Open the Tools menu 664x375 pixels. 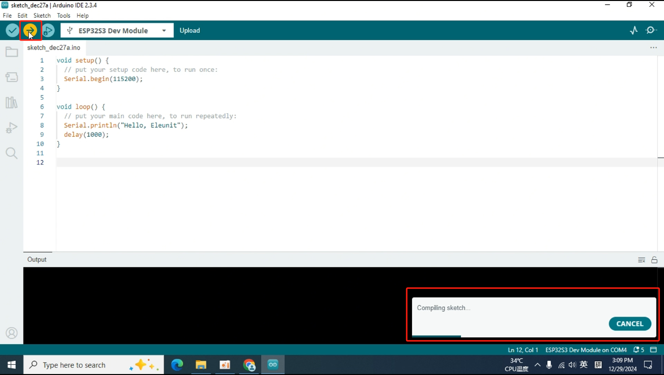64,16
